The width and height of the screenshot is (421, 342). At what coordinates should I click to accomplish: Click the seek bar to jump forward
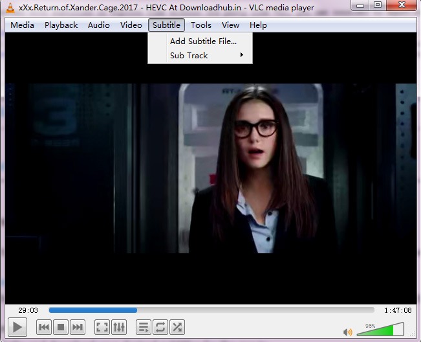tap(211, 310)
